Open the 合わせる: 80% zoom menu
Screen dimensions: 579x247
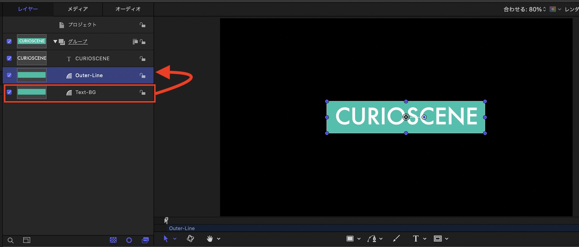(x=525, y=9)
